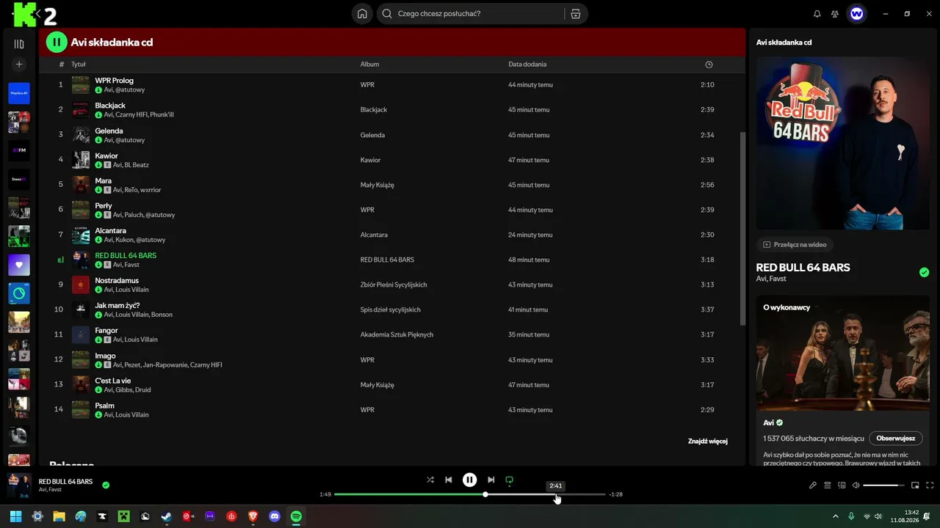
Task: Select track 'Nostradamus'
Action: coord(117,280)
